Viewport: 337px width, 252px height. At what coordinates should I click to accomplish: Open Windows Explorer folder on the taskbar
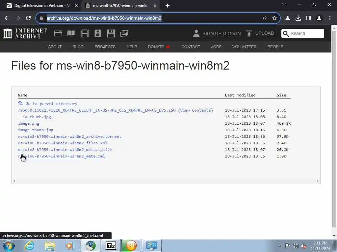click(x=50, y=245)
